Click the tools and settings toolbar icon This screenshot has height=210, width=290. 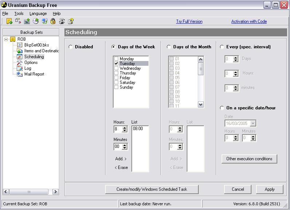click(62, 21)
